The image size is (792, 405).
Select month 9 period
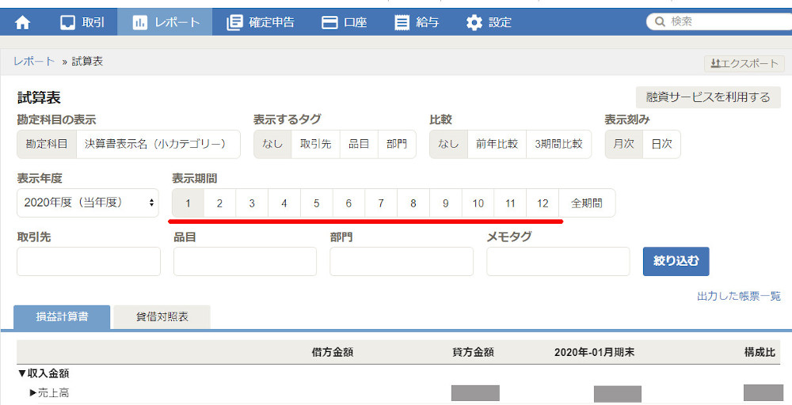click(446, 203)
